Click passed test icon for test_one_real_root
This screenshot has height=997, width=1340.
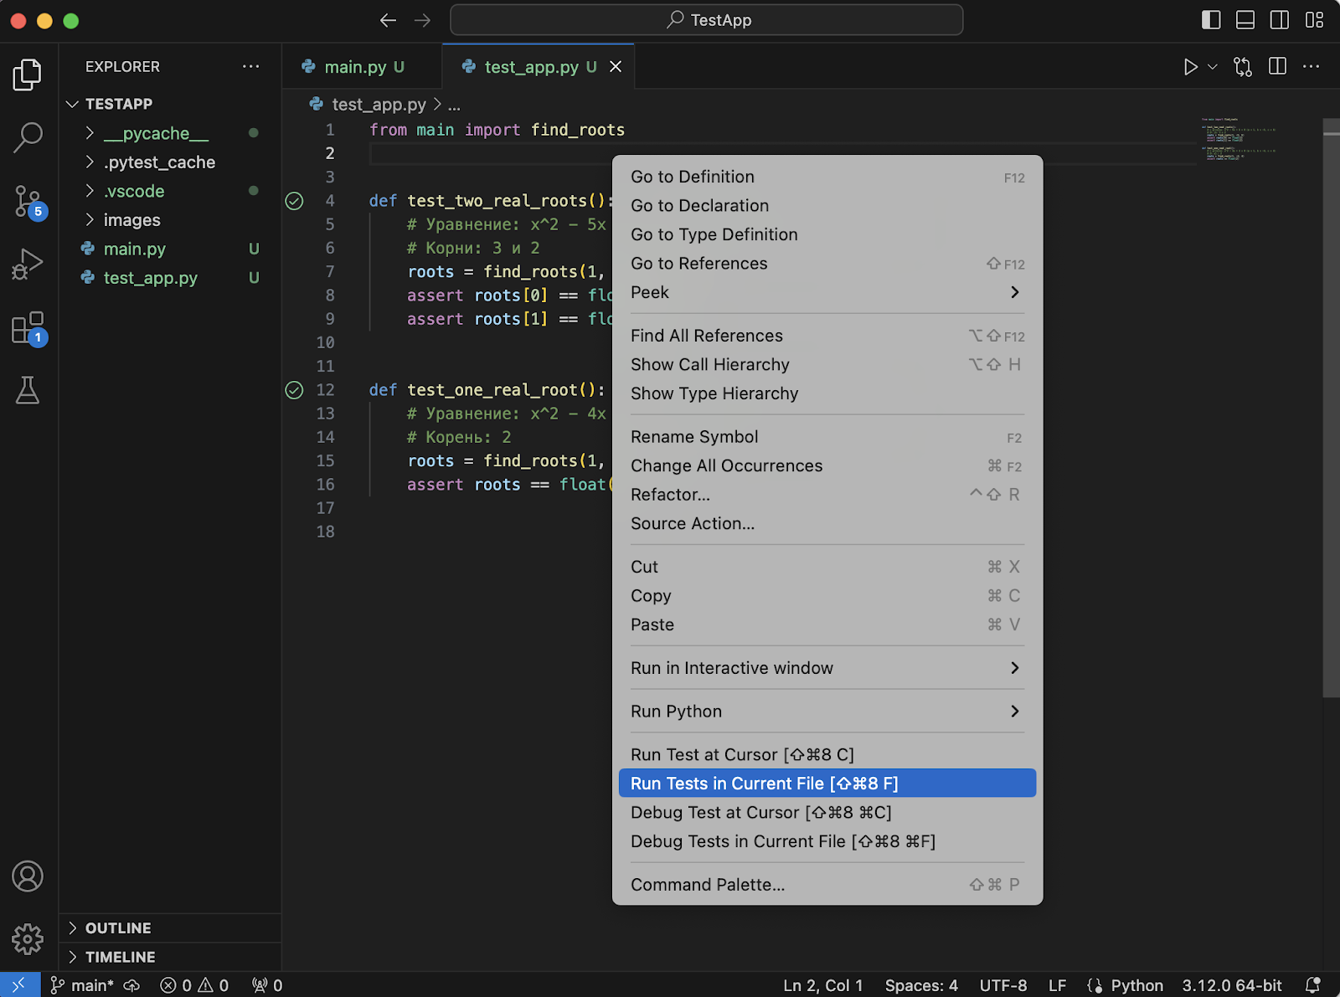tap(294, 390)
